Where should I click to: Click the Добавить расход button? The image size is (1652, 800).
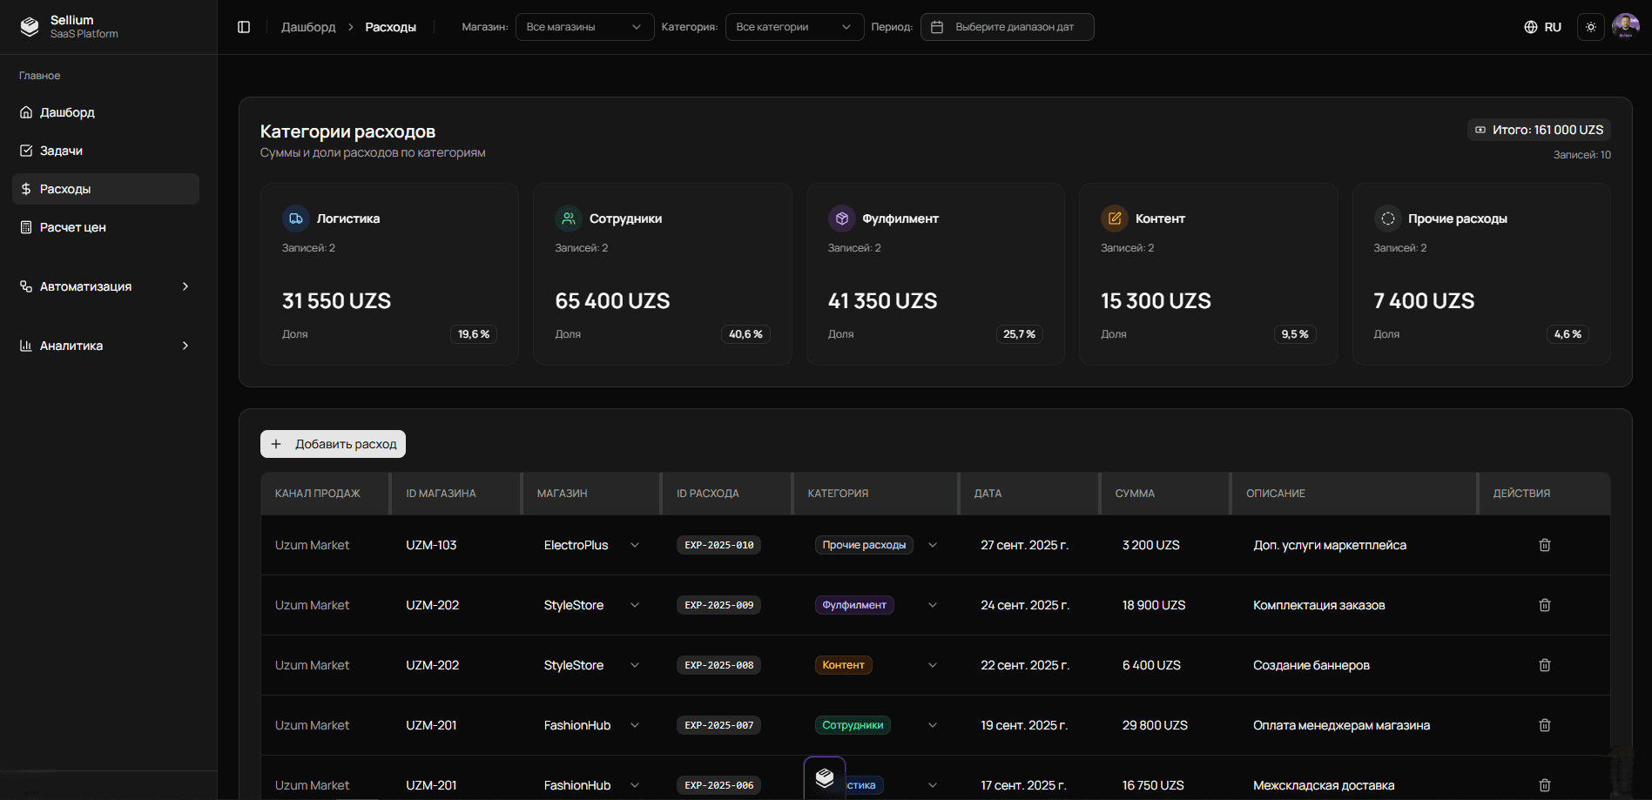[x=333, y=444]
